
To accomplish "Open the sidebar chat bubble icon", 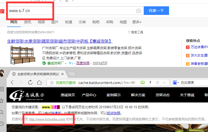I will [x=2, y=124].
